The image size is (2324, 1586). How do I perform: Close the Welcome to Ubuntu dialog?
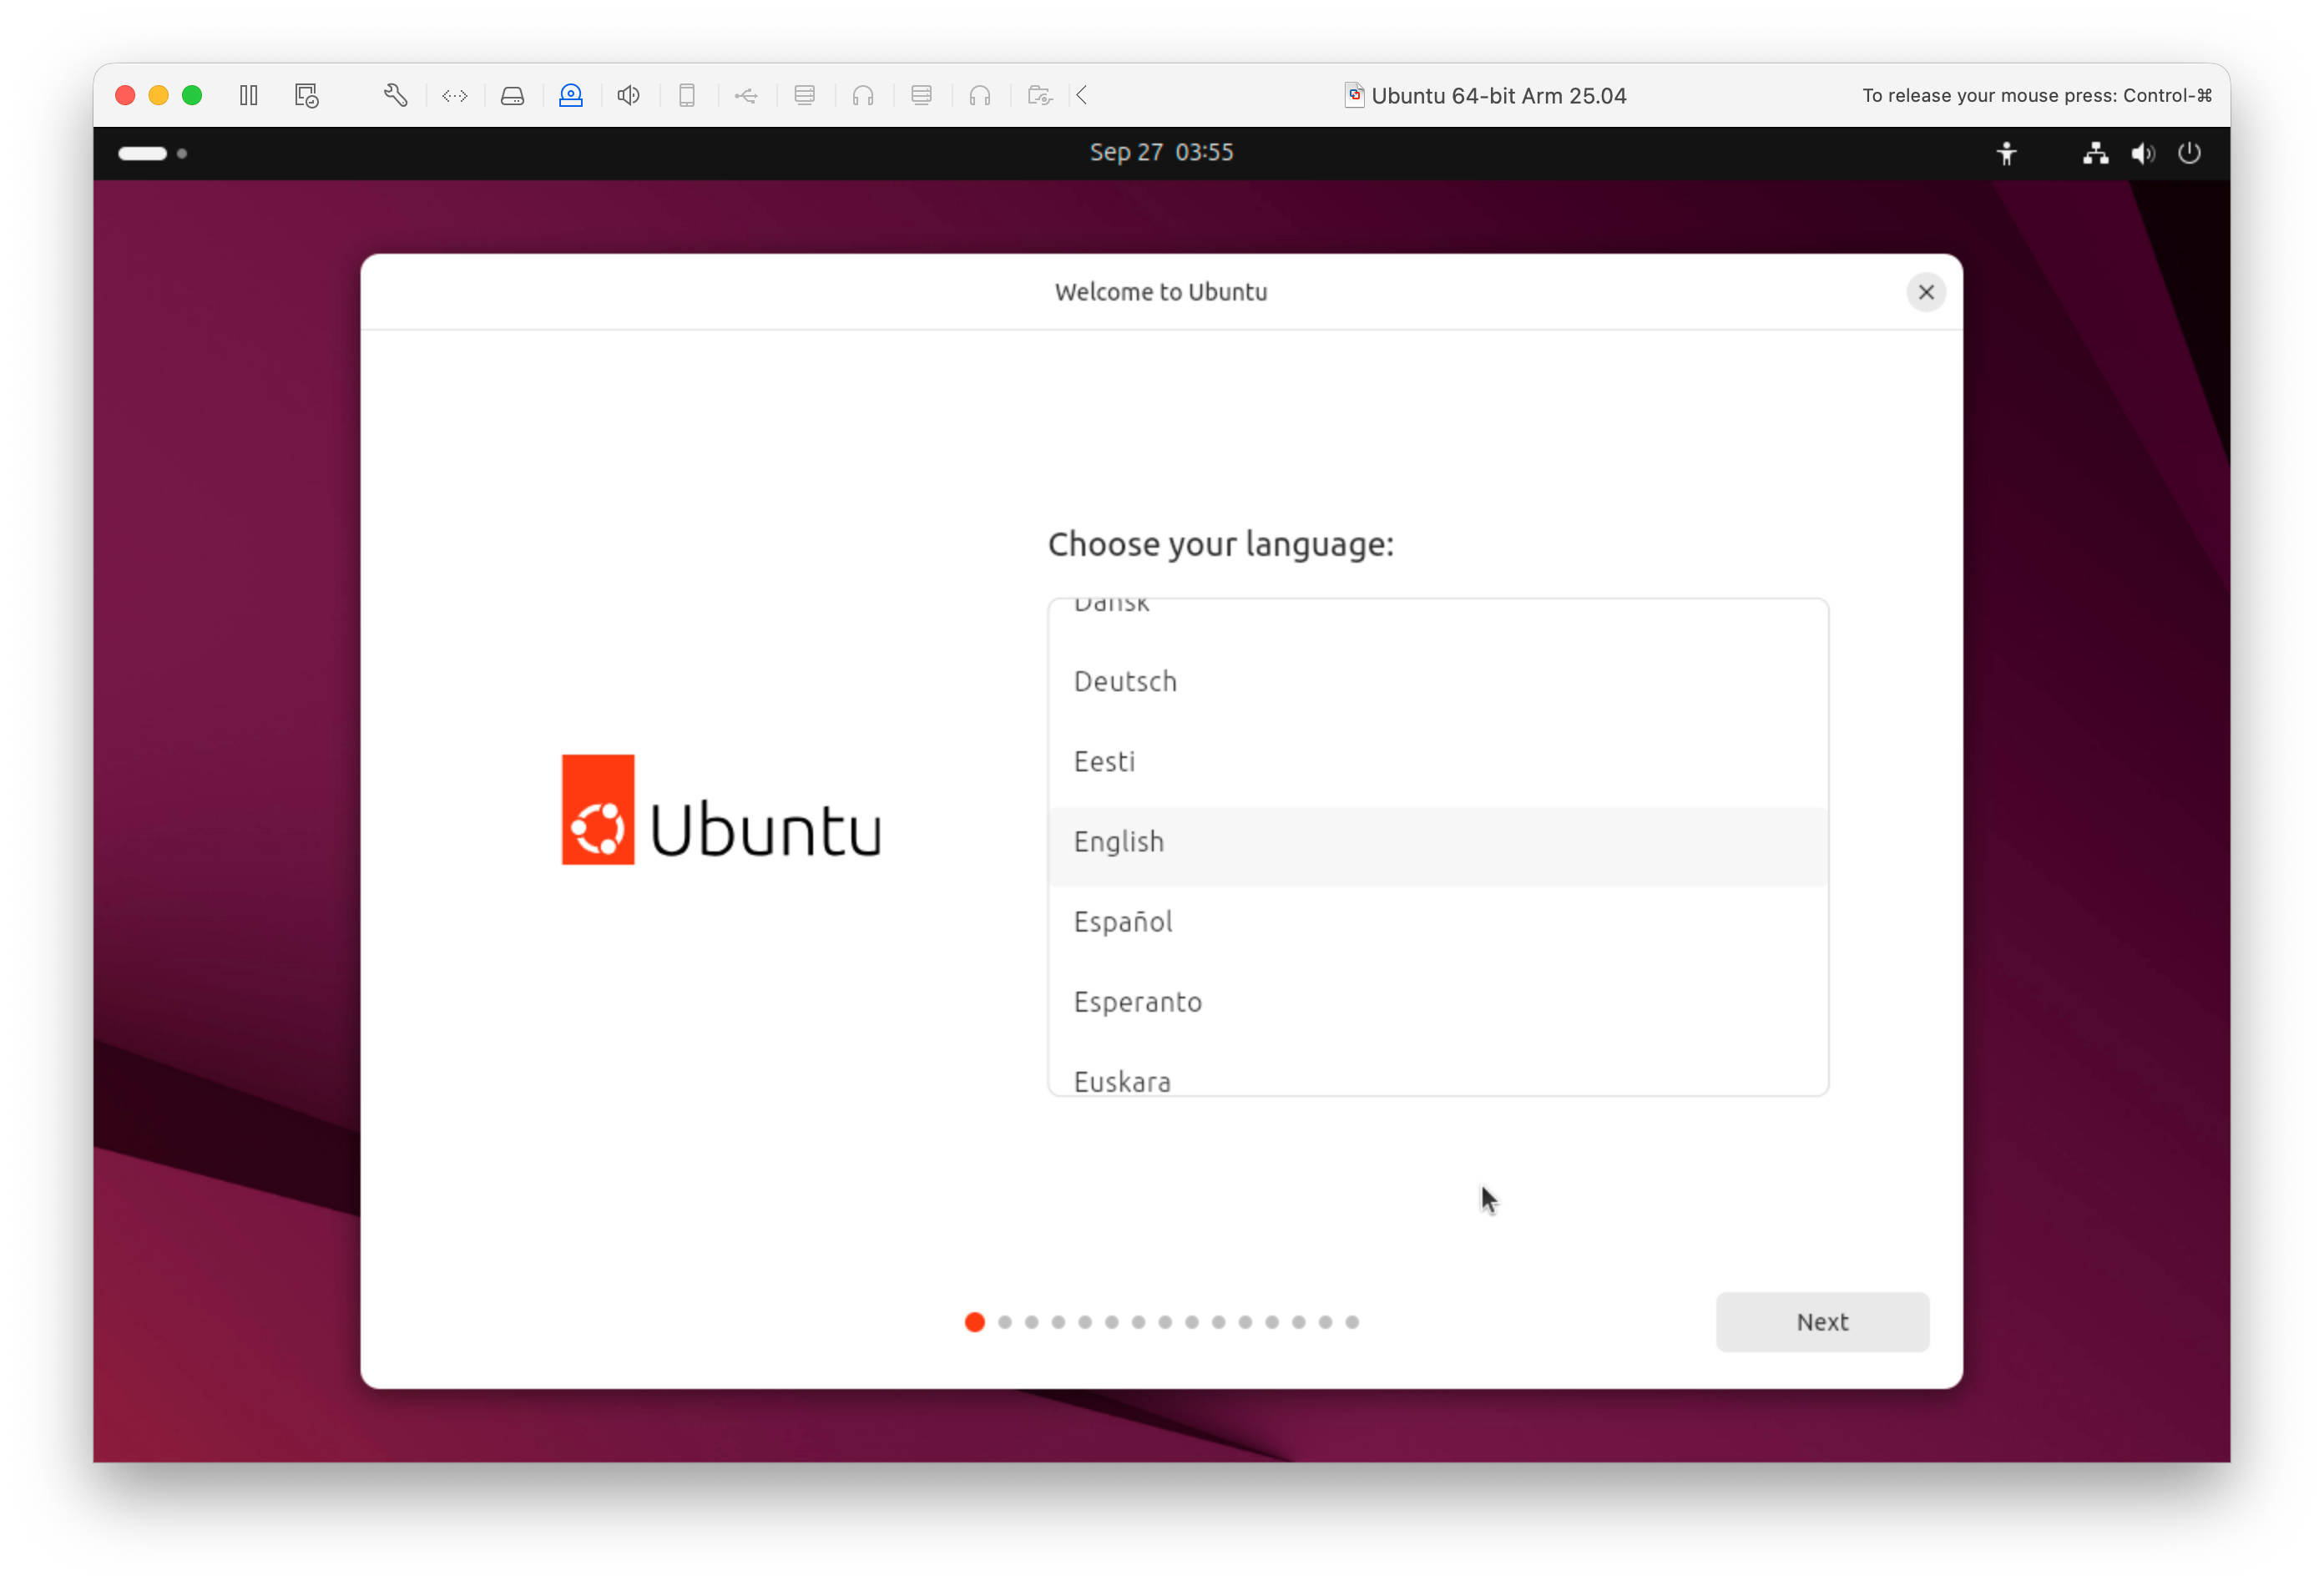pyautogui.click(x=1926, y=292)
